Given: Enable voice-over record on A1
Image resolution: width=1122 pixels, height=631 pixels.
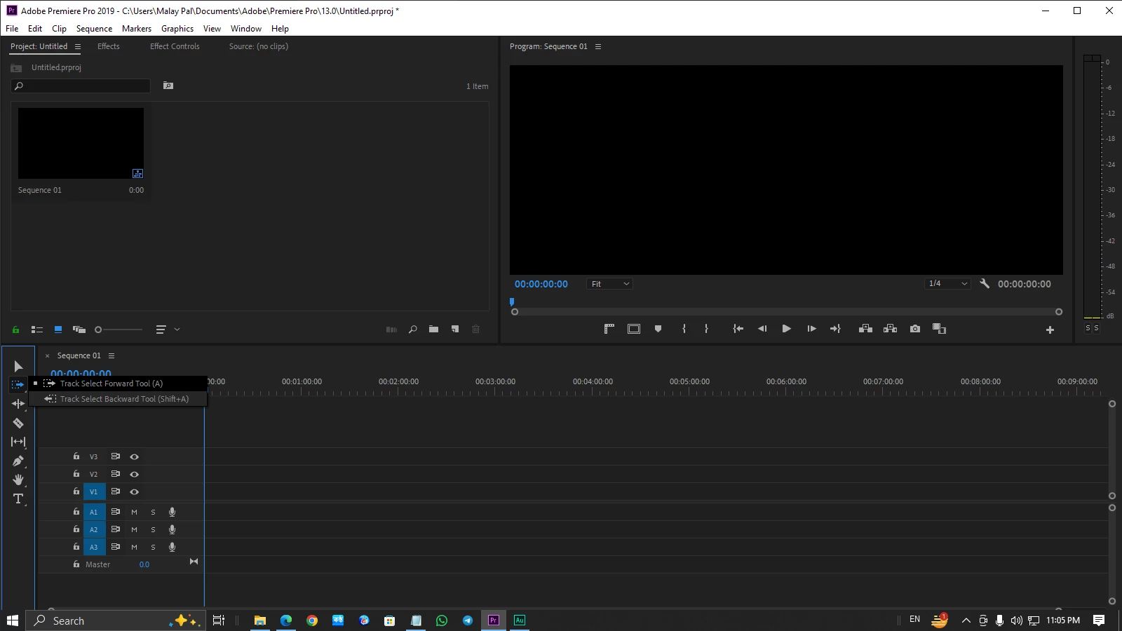Looking at the screenshot, I should pyautogui.click(x=172, y=512).
